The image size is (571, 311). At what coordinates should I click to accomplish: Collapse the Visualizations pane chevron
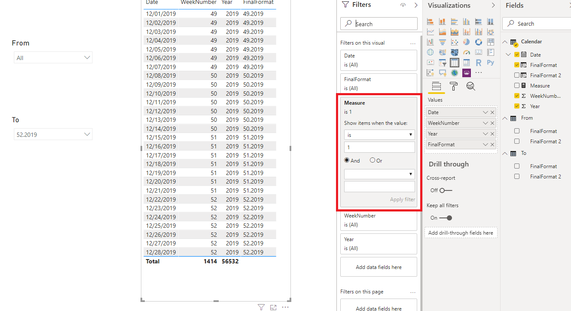point(493,5)
